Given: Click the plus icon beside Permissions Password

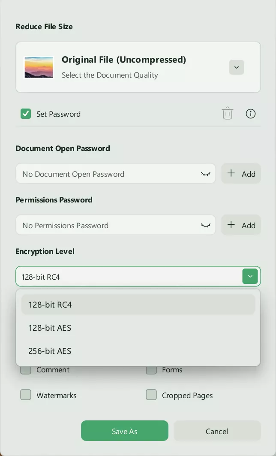Looking at the screenshot, I should coord(231,225).
